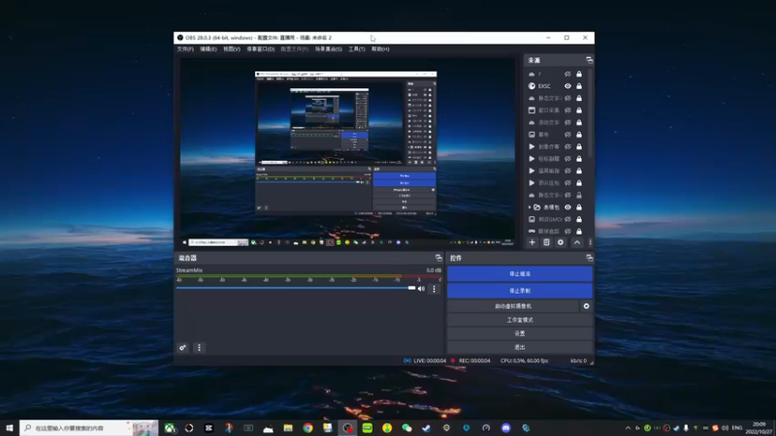The height and width of the screenshot is (436, 776).
Task: Move selected source up with chevron icon
Action: coord(577,242)
